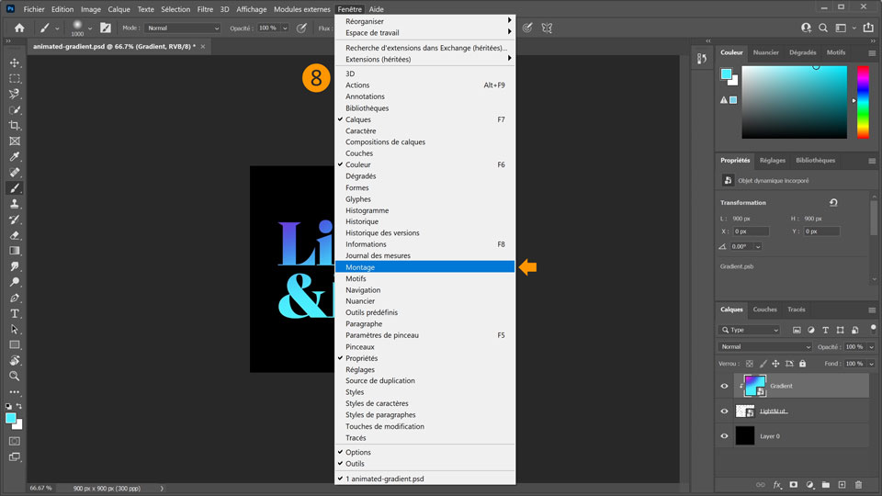
Task: Select the Frame tool
Action: click(15, 141)
